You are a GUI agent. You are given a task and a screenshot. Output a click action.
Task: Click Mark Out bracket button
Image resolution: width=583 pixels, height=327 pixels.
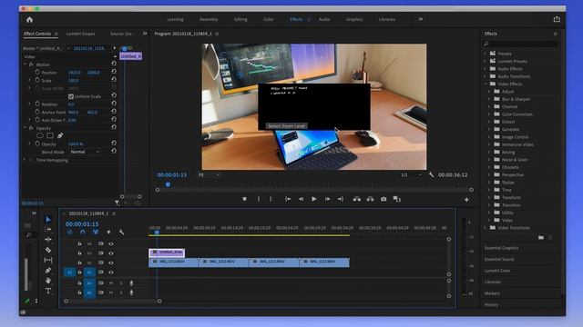pyautogui.click(x=271, y=199)
